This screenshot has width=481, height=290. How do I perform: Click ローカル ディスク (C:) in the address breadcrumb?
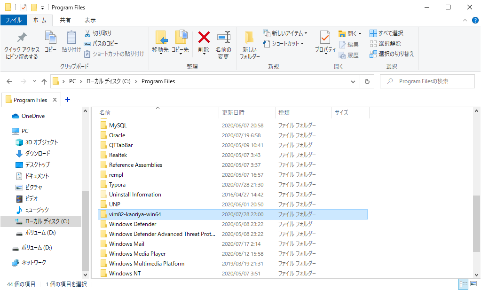(108, 81)
